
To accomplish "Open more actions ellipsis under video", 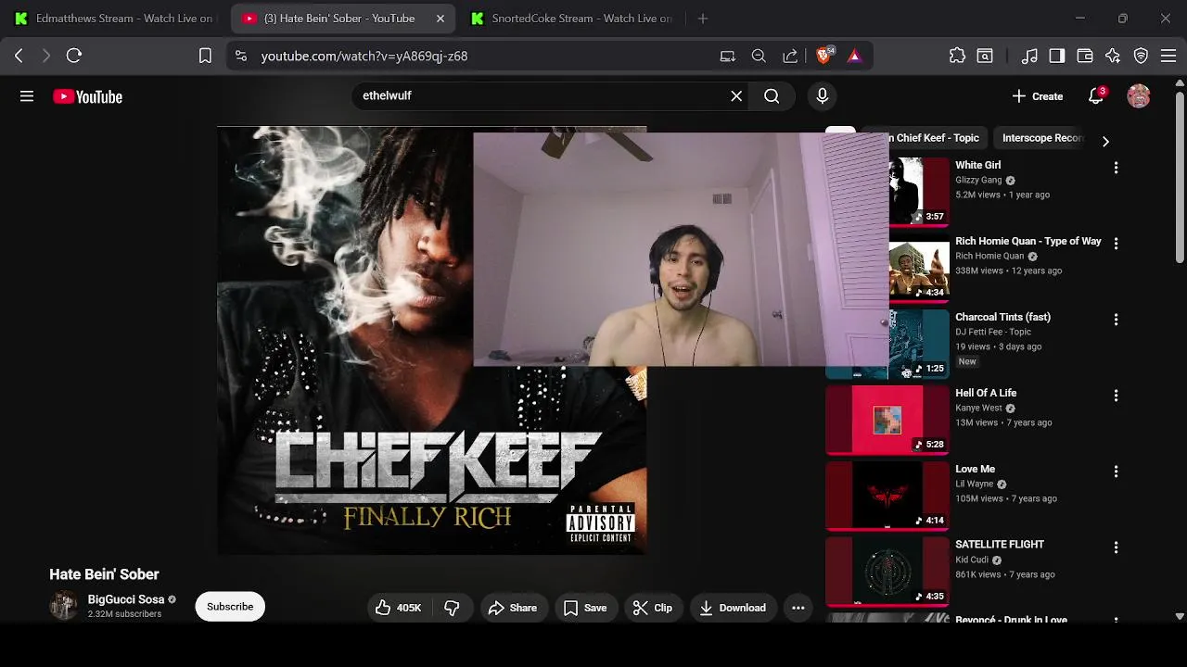I will coord(798,608).
